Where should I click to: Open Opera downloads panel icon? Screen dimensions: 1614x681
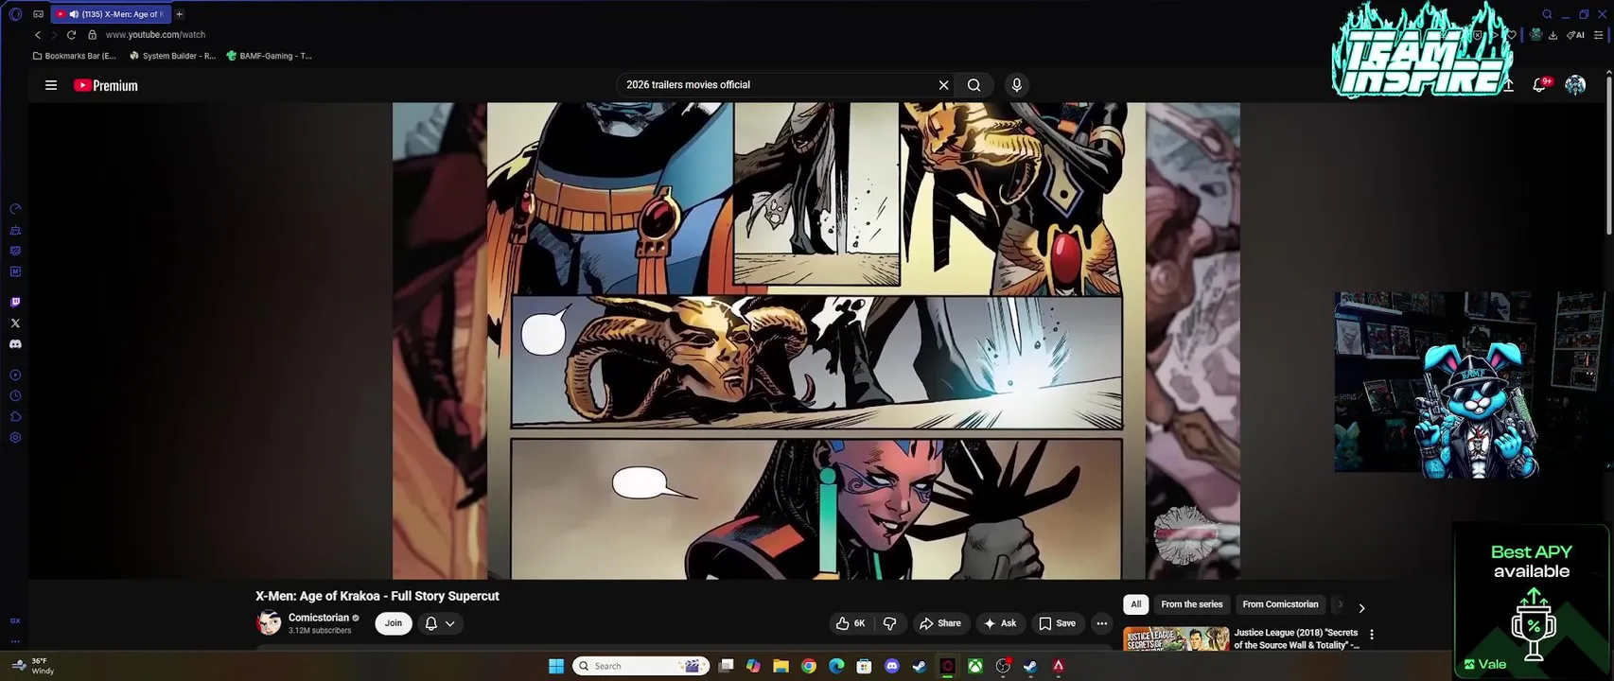(1553, 35)
